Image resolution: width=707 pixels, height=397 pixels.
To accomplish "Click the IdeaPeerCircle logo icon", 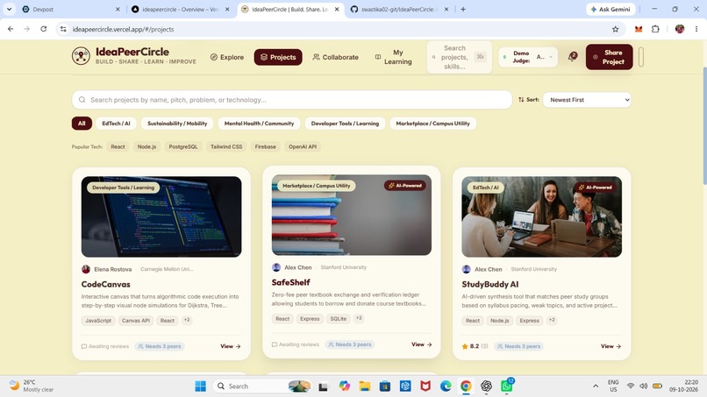I will pos(81,56).
